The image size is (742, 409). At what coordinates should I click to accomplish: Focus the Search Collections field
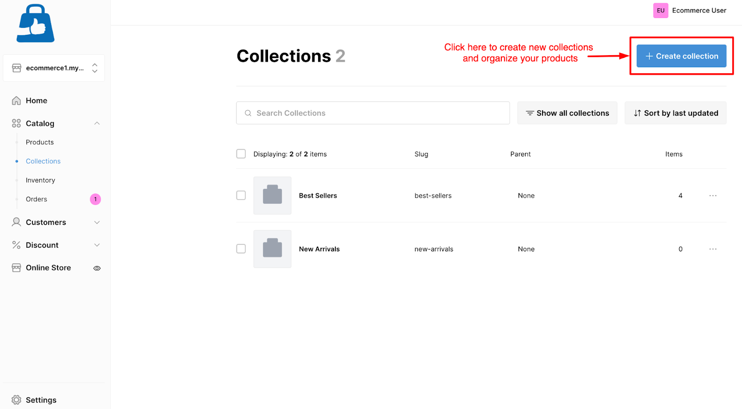373,113
